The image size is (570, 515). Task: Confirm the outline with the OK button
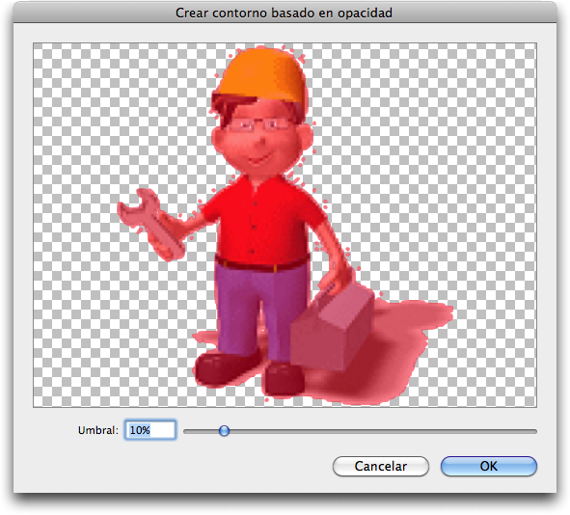489,466
